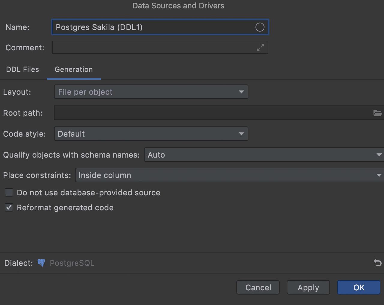384x305 pixels.
Task: Confirm with the OK button
Action: click(358, 288)
